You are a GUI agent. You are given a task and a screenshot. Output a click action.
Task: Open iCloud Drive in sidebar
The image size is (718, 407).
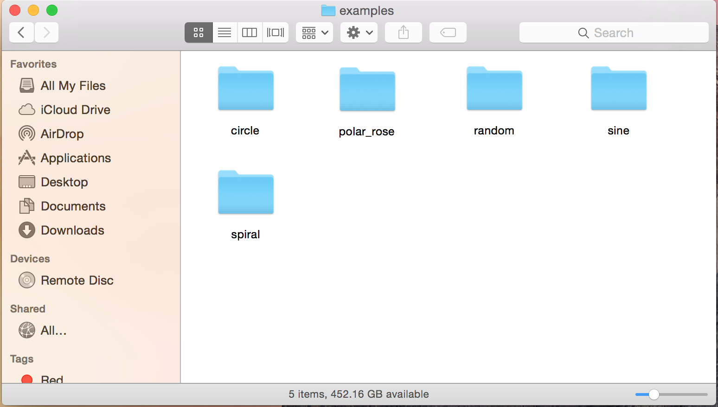click(91, 109)
